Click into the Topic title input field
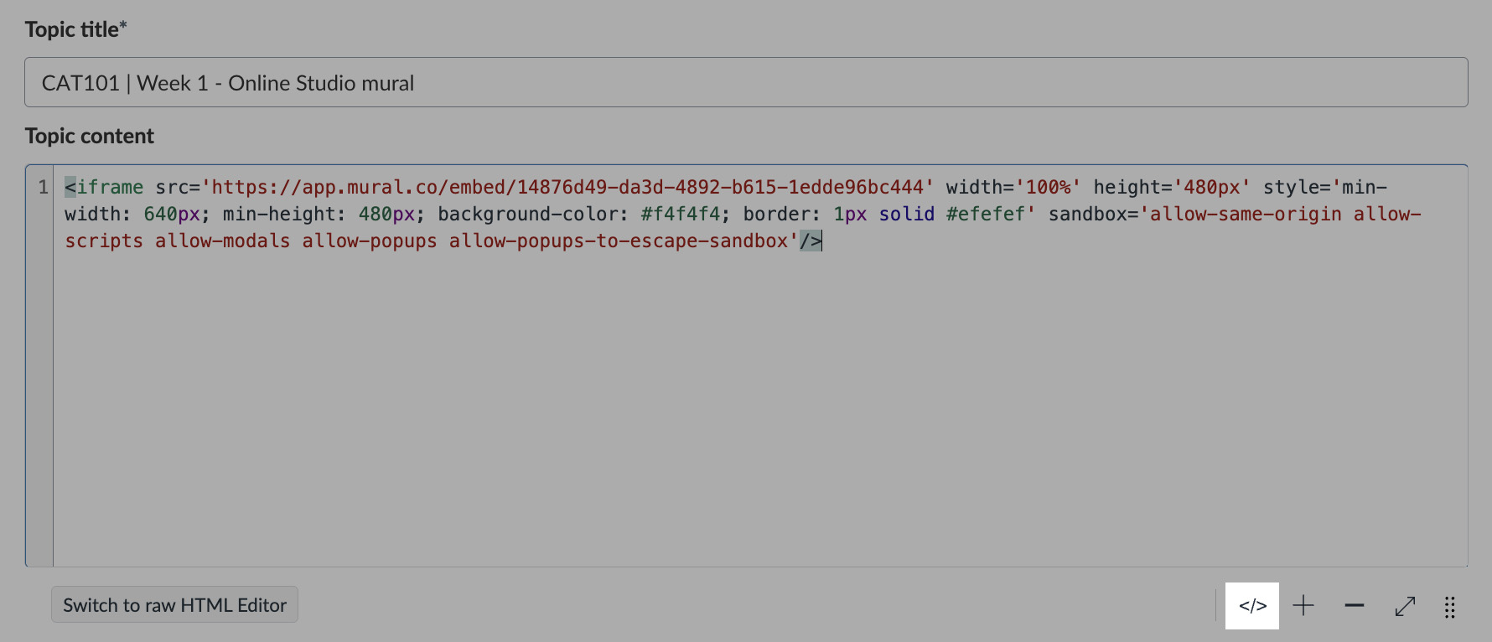The image size is (1492, 642). coord(746,82)
